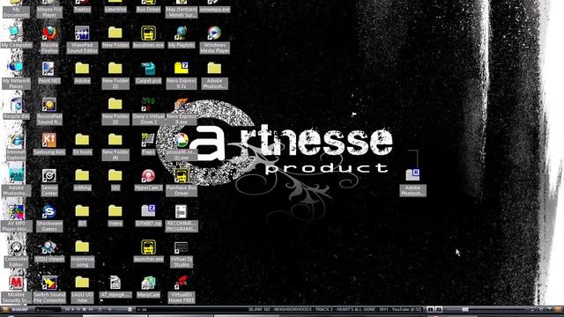
Task: Launch HyperCam 3
Action: point(148,176)
